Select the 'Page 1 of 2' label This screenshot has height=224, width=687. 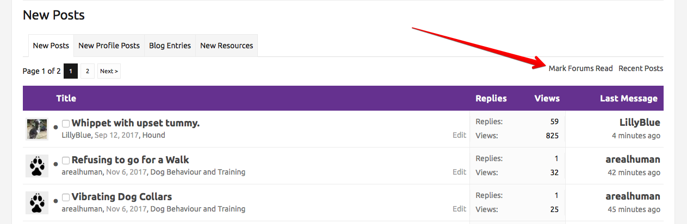click(x=42, y=71)
